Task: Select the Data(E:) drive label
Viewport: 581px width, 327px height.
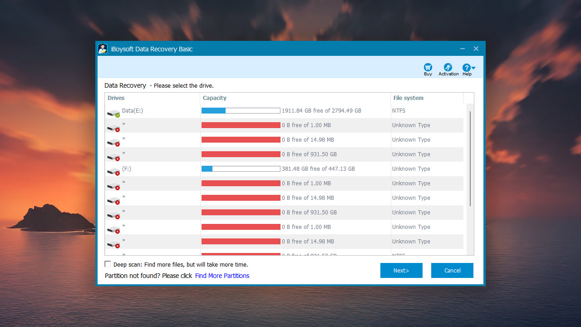Action: click(133, 110)
